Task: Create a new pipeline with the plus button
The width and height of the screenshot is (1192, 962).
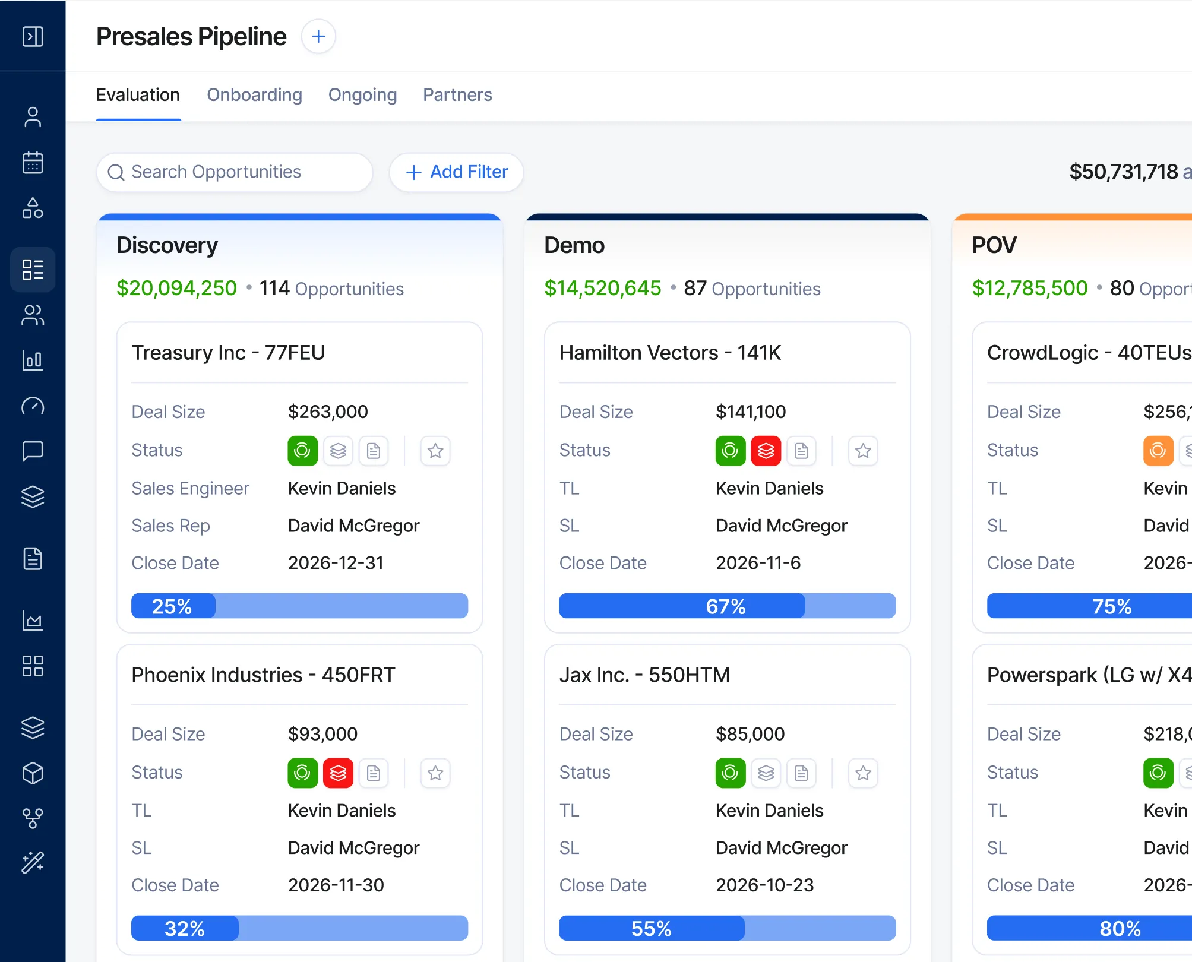Action: click(x=318, y=36)
